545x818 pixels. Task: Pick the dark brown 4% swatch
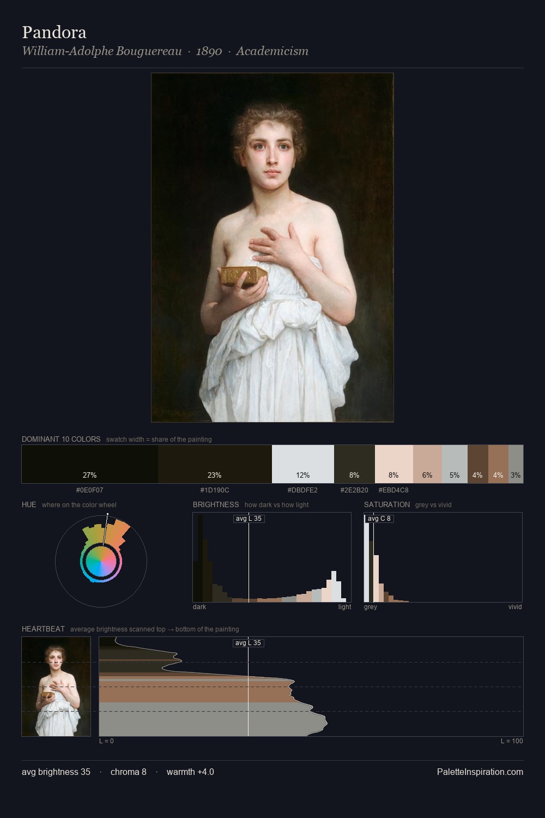click(x=478, y=464)
